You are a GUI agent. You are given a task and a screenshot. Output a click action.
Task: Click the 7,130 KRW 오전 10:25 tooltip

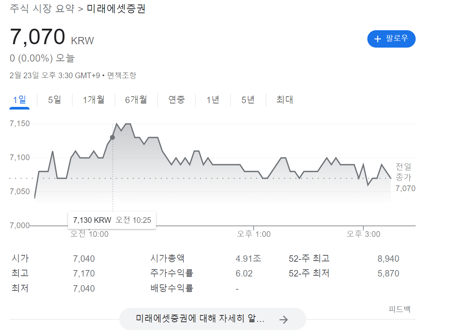click(x=112, y=220)
